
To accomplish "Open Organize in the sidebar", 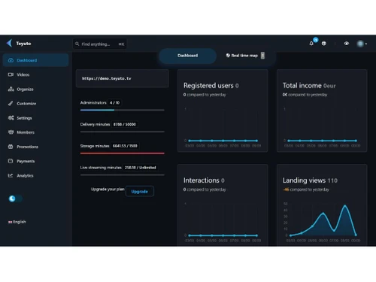I will tap(35, 89).
